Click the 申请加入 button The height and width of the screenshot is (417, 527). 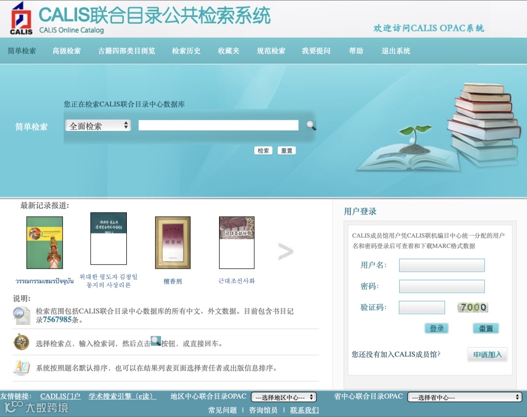487,354
